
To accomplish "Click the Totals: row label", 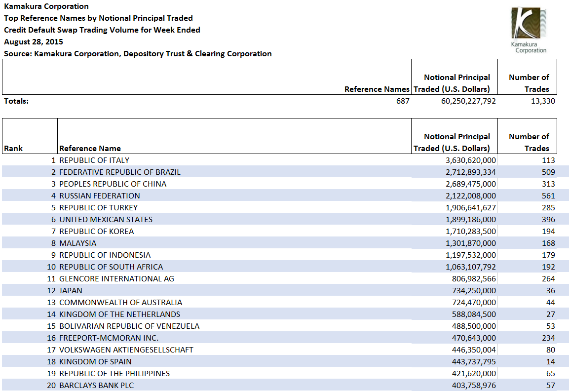I will (x=16, y=101).
